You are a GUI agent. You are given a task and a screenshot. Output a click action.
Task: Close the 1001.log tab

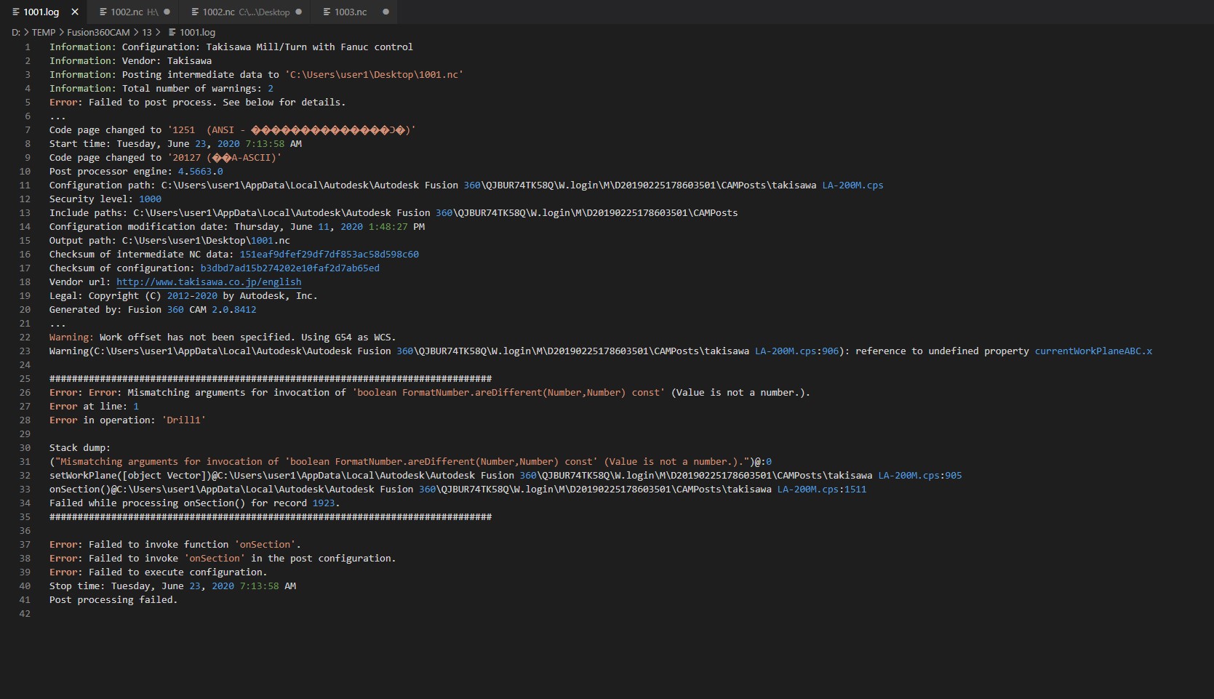point(75,12)
